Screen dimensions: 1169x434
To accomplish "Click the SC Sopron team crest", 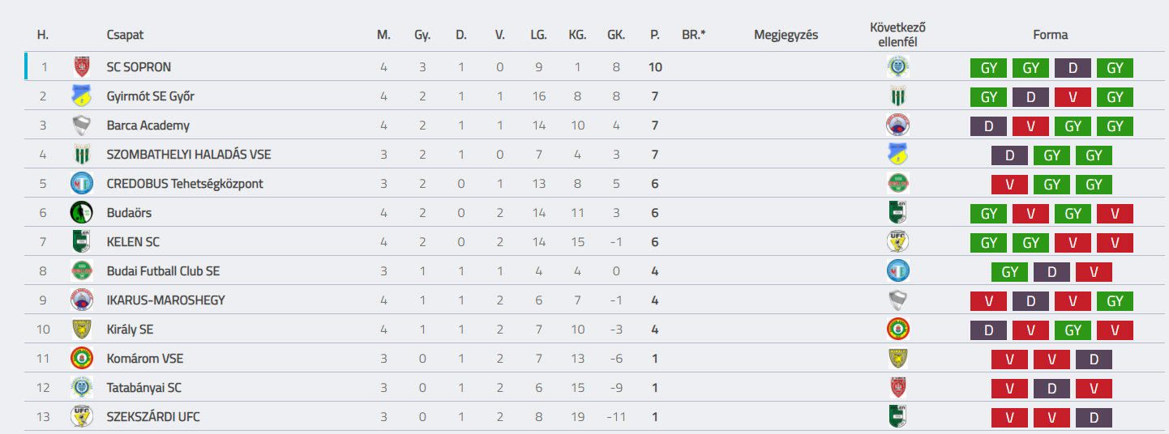I will coord(80,67).
